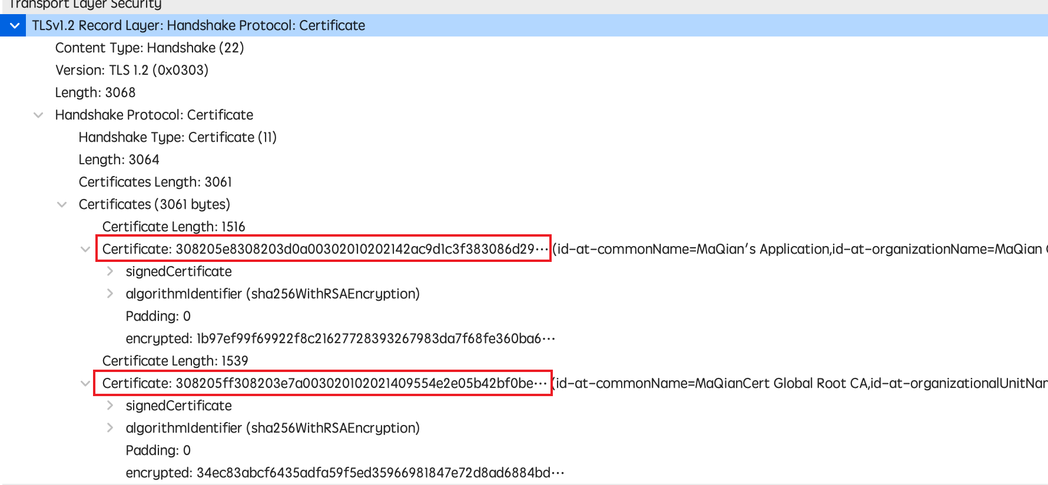The image size is (1048, 485).
Task: Select 'Certificate Length: 1516' row
Action: click(x=174, y=227)
